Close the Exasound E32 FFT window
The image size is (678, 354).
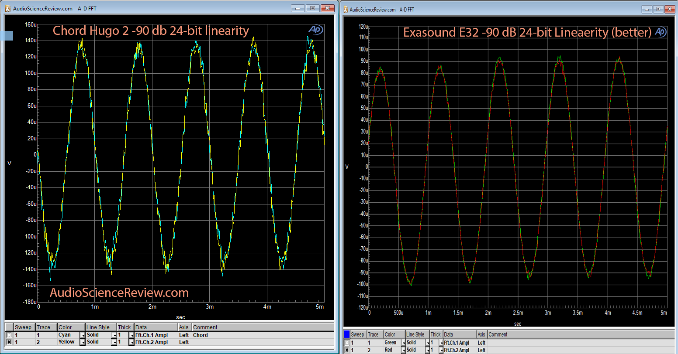(x=670, y=9)
